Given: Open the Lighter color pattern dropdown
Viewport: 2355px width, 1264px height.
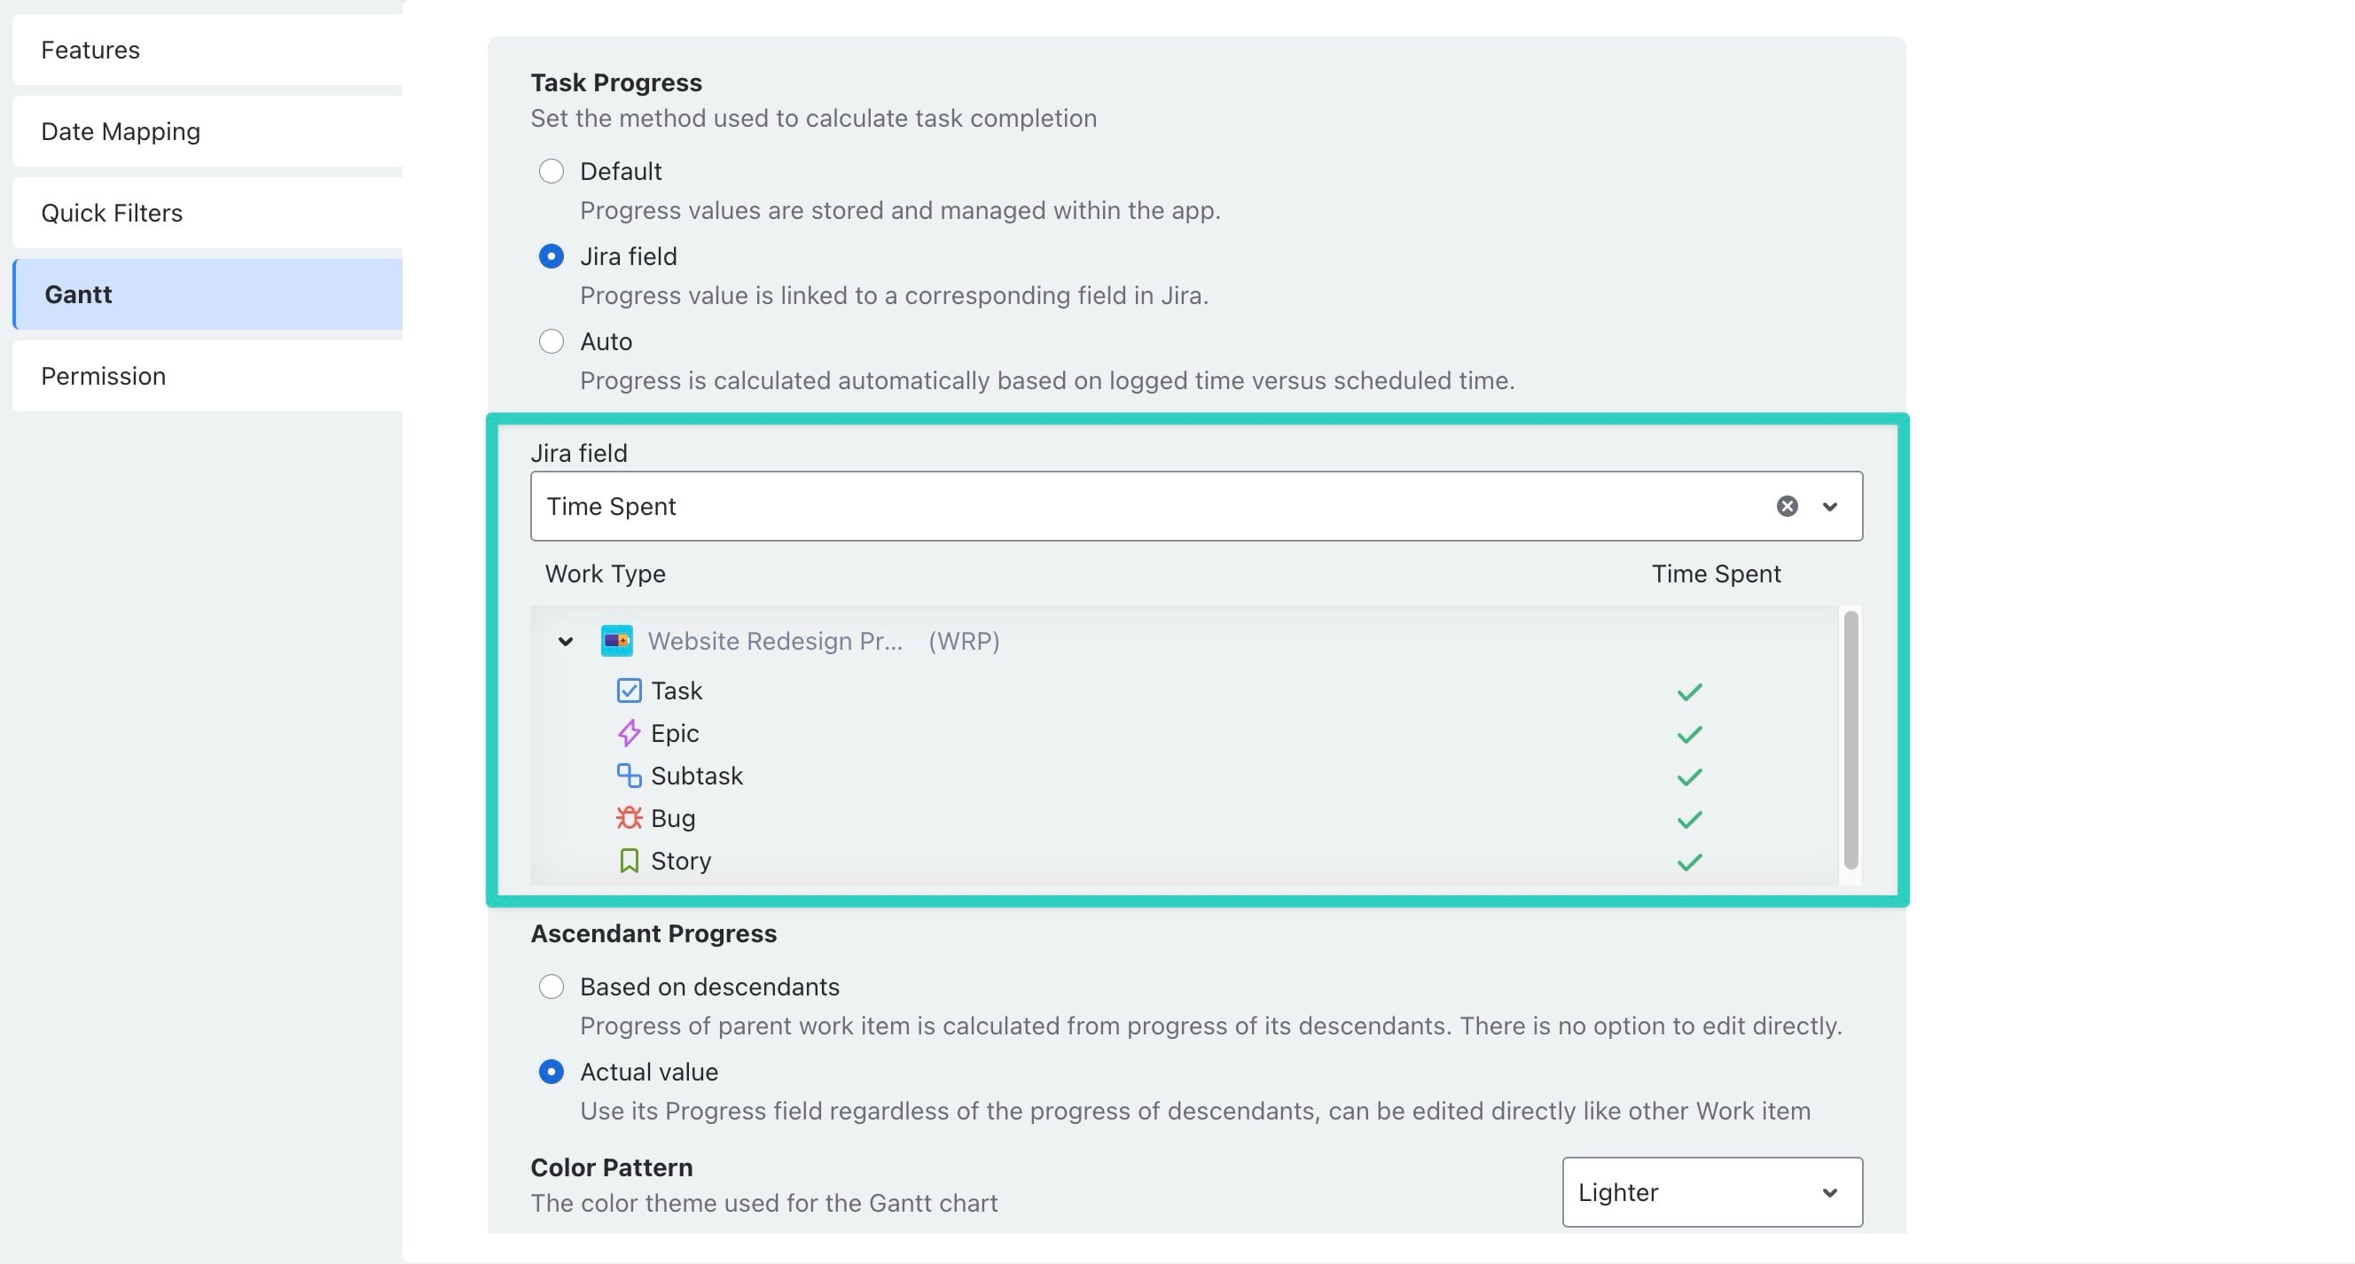Looking at the screenshot, I should coord(1712,1192).
